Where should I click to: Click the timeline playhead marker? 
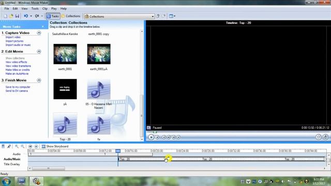pyautogui.click(x=118, y=151)
